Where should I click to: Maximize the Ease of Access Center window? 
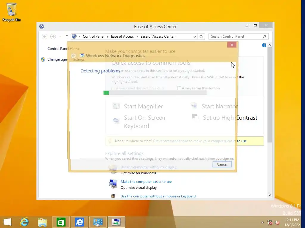click(x=255, y=26)
